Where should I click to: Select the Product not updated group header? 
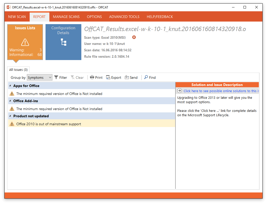92,116
